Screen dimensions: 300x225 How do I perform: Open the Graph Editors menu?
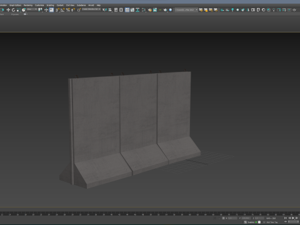(x=15, y=5)
